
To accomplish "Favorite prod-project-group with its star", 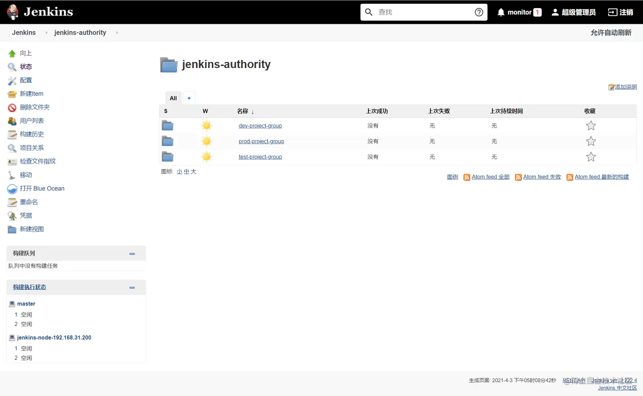I will click(x=591, y=141).
